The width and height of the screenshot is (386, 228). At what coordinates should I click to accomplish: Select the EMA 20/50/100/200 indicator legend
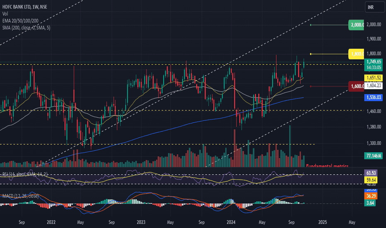20,21
